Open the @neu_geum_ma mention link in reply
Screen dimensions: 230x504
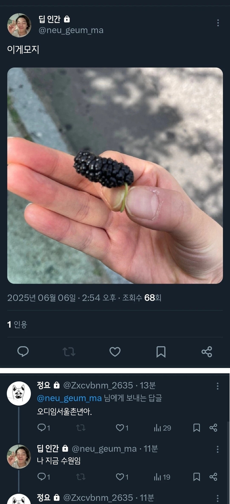click(x=69, y=398)
